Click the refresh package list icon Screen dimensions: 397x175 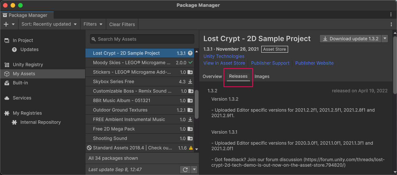click(185, 170)
